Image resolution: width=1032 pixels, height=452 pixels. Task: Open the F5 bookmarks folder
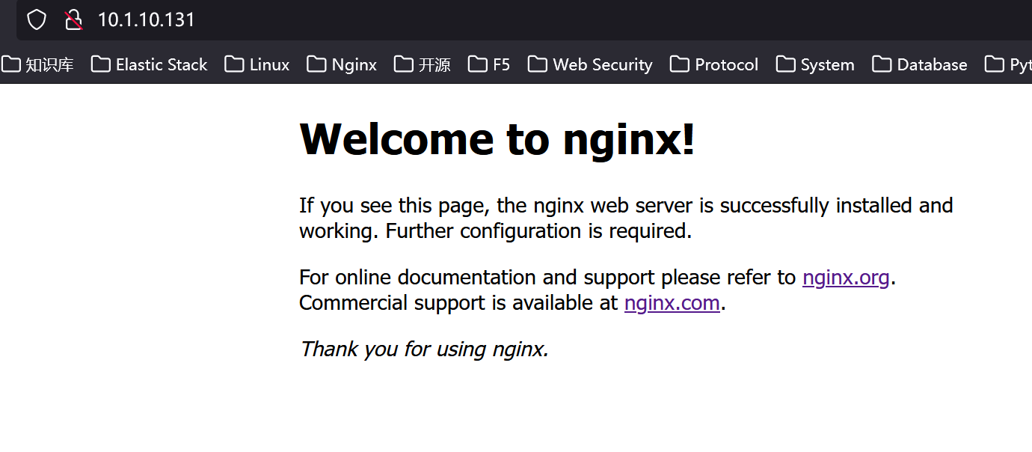pyautogui.click(x=489, y=64)
